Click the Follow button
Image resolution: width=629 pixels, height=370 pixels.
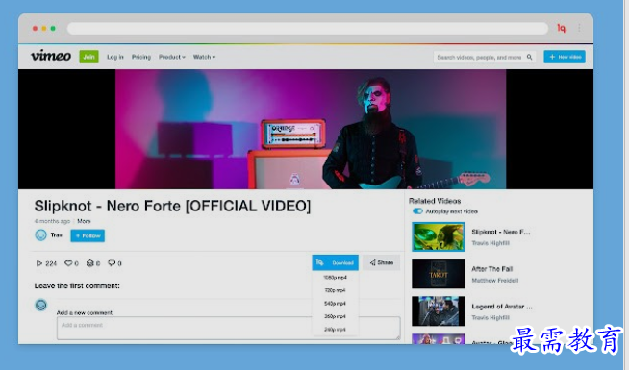88,235
